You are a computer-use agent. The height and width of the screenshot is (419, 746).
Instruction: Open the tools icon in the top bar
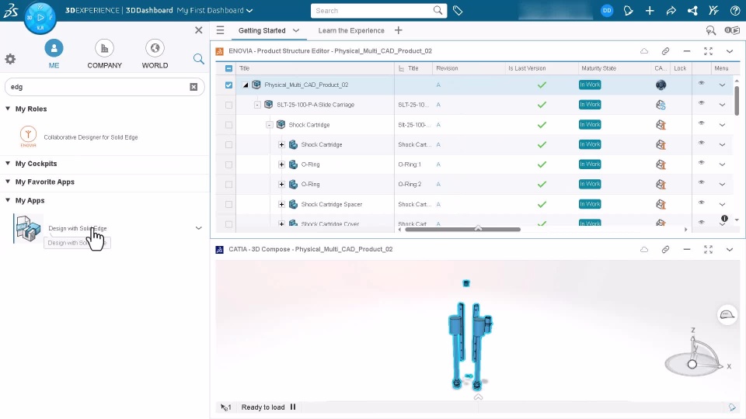[713, 10]
